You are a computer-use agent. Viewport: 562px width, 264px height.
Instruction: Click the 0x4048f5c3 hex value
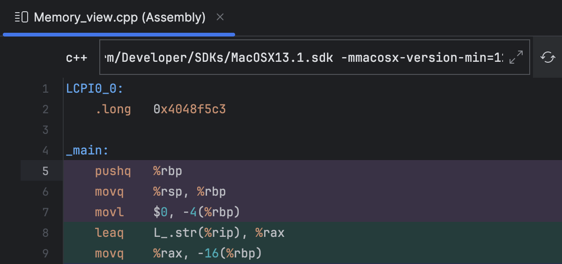pos(190,109)
